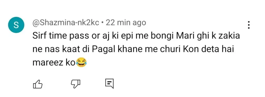Image resolution: width=265 pixels, height=97 pixels.
Task: Like the comment with thumbs up icon
Action: (37, 84)
